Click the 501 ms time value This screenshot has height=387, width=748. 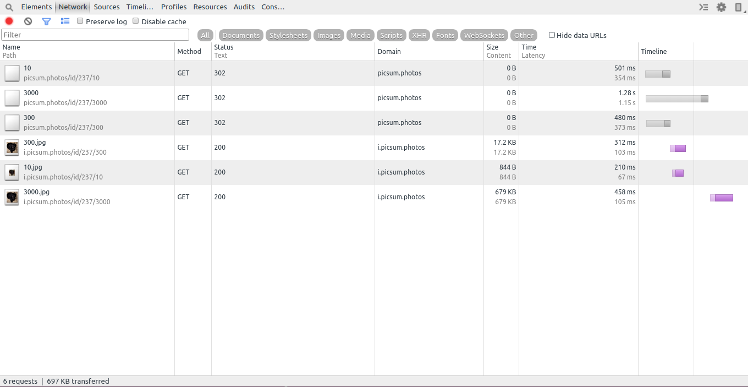tap(625, 68)
